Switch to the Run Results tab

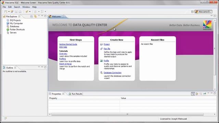[76, 94]
